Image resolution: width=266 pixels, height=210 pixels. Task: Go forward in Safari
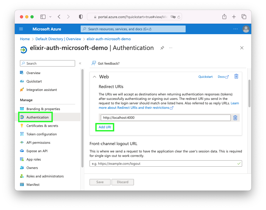coord(68,17)
